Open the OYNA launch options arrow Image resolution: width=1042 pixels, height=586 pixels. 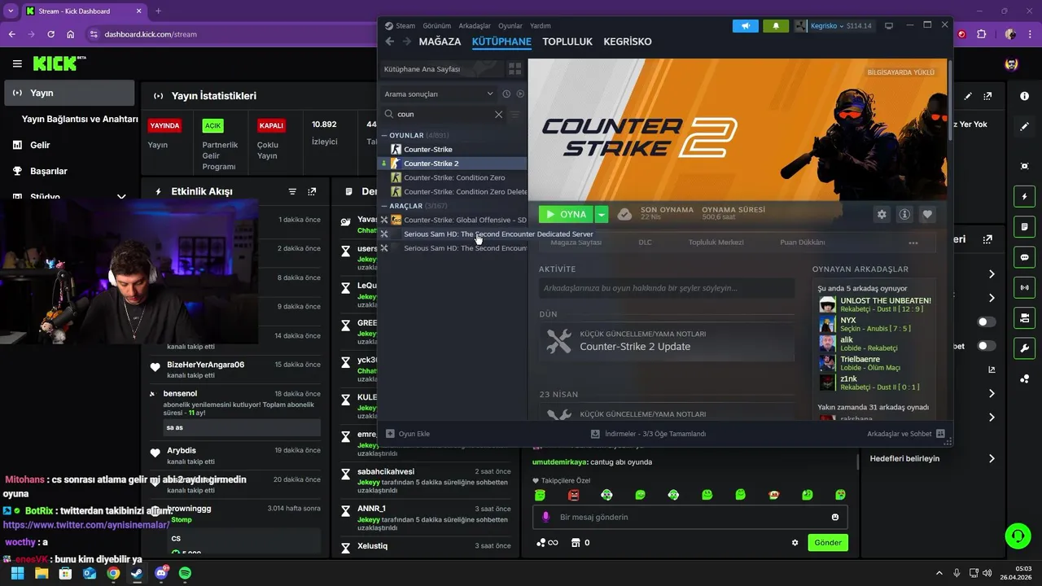(601, 214)
